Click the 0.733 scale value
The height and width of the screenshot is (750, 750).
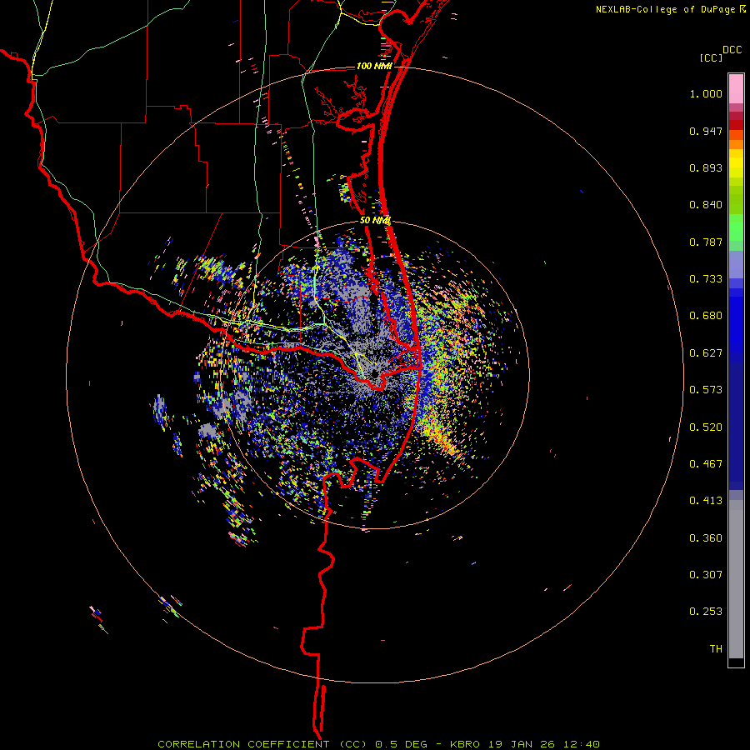point(706,279)
